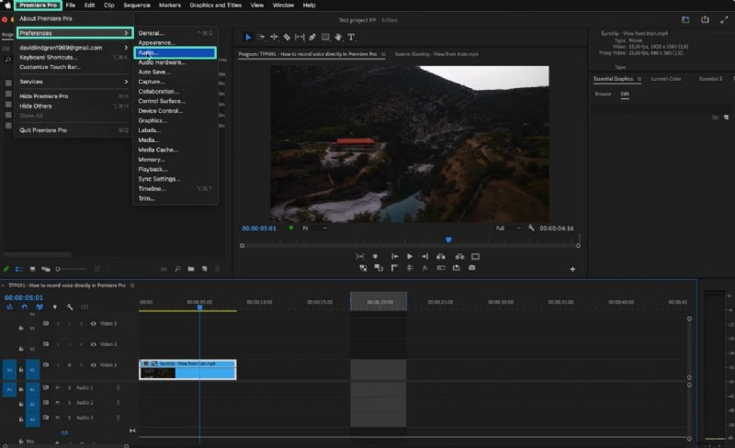Switch to the Lumetri Color tab
Viewport: 735px width, 448px height.
click(x=665, y=79)
